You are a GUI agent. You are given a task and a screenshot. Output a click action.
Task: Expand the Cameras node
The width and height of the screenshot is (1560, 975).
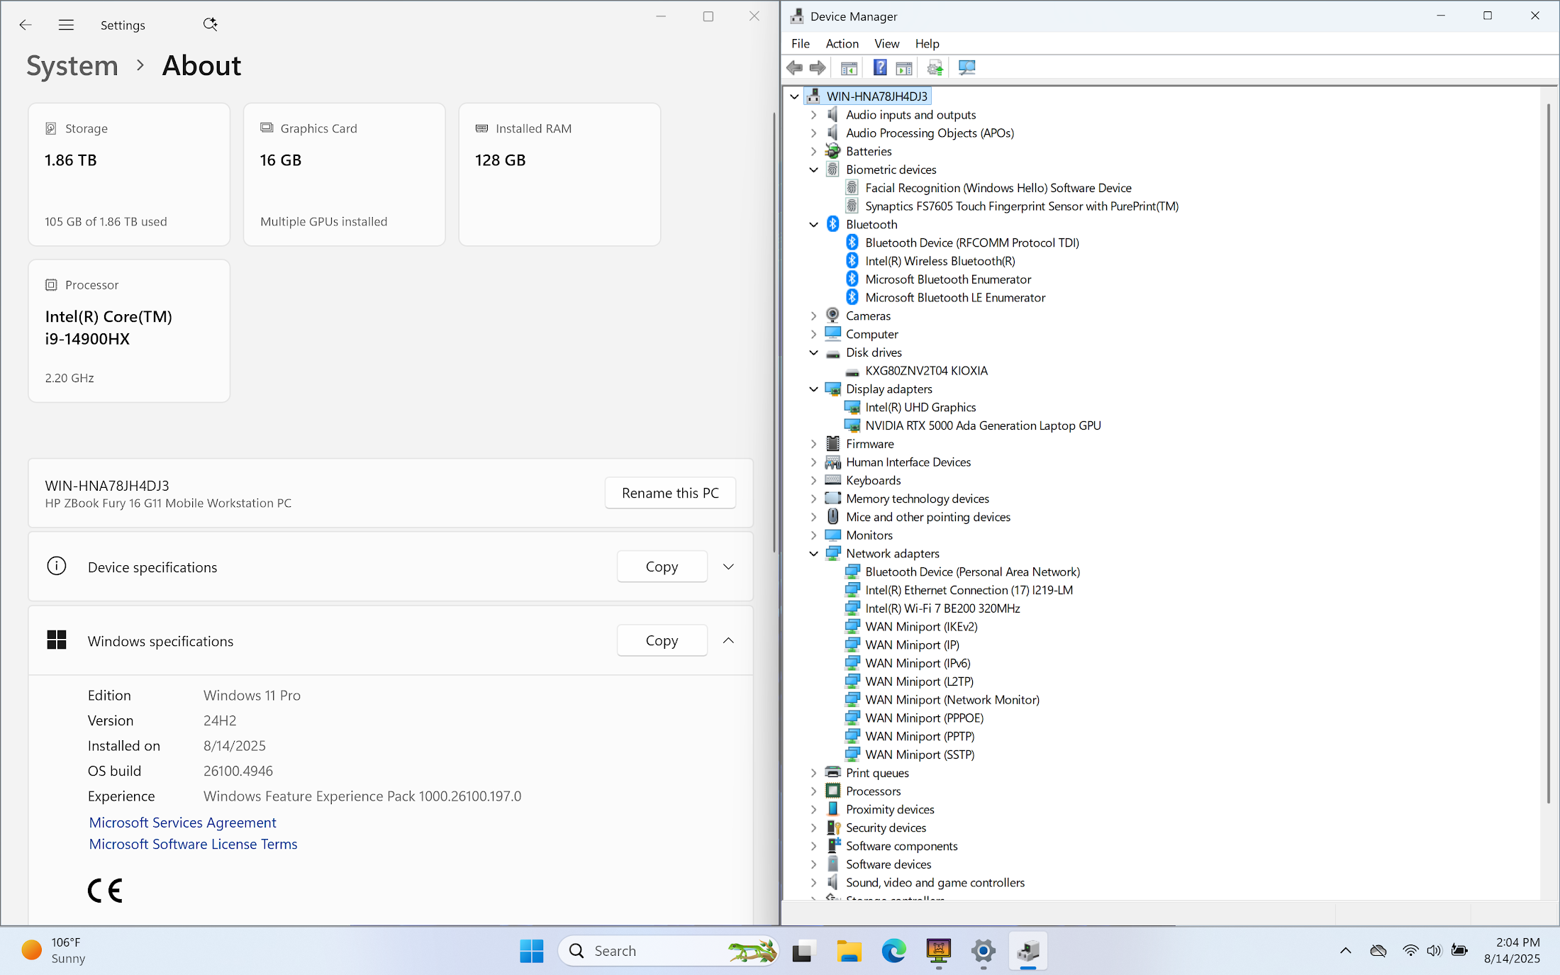pyautogui.click(x=813, y=316)
